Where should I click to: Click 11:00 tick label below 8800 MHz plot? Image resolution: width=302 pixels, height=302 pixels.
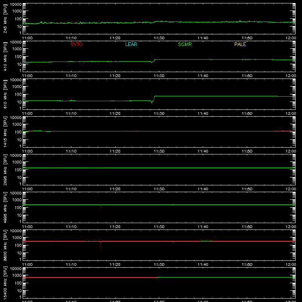27,265
